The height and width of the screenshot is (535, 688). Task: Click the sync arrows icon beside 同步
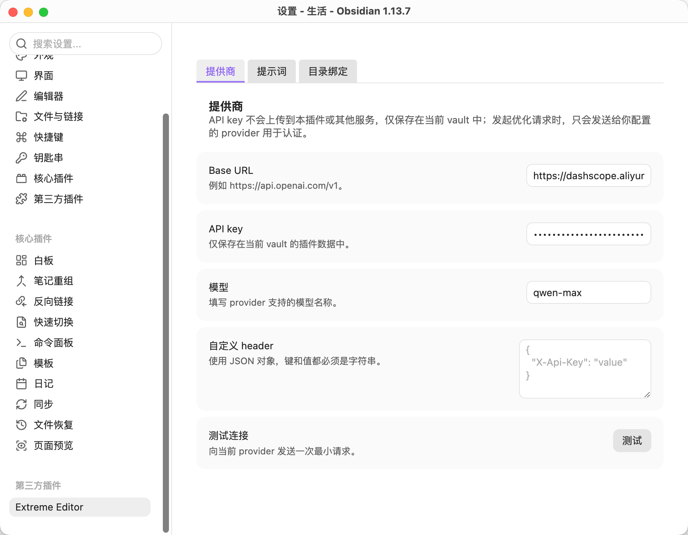pos(21,404)
